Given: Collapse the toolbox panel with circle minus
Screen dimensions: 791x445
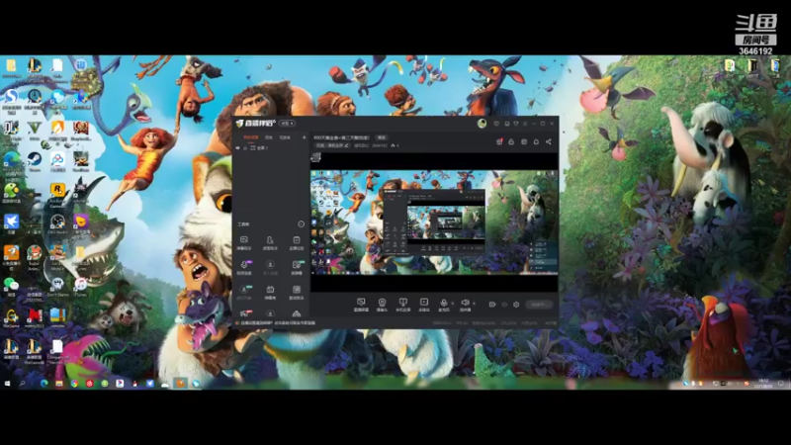Looking at the screenshot, I should 302,224.
